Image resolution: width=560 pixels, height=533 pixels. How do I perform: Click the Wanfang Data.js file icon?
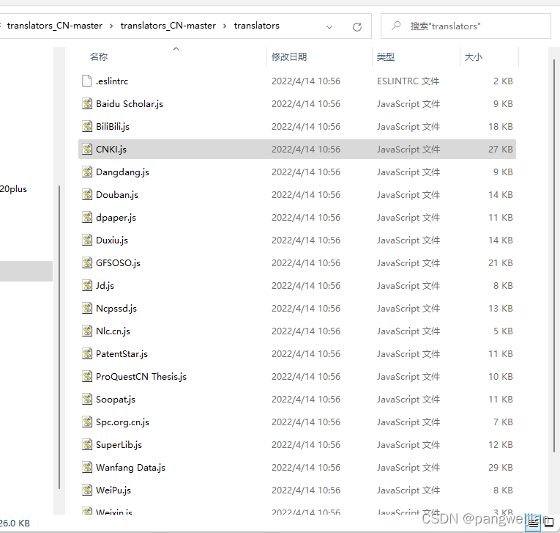click(x=87, y=467)
